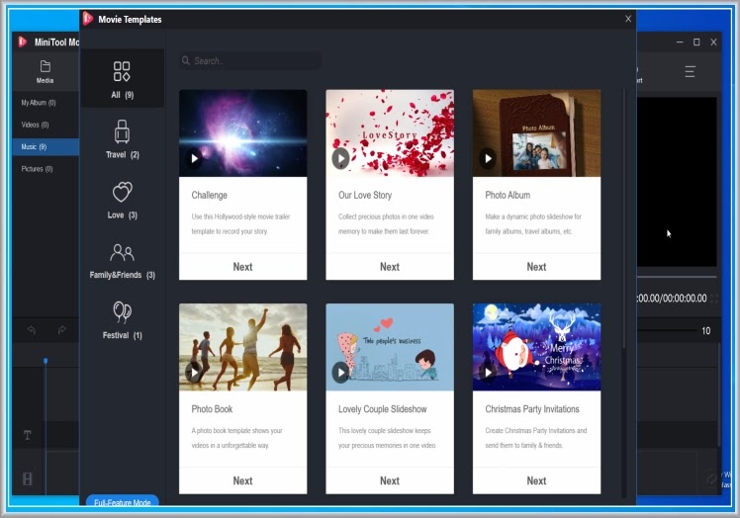Select the Love Story petals thumbnail

(390, 133)
